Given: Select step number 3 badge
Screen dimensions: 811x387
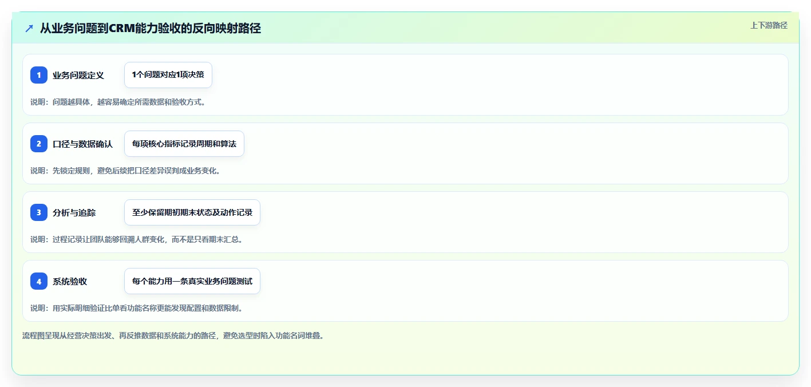Looking at the screenshot, I should pyautogui.click(x=39, y=212).
